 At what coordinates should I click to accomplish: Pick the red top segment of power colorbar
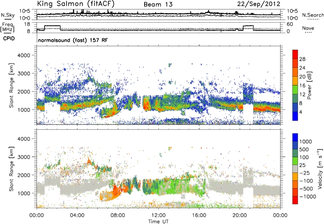coord(295,55)
